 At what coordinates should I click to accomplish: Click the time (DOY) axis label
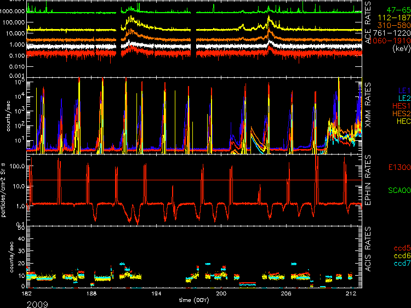click(x=195, y=300)
